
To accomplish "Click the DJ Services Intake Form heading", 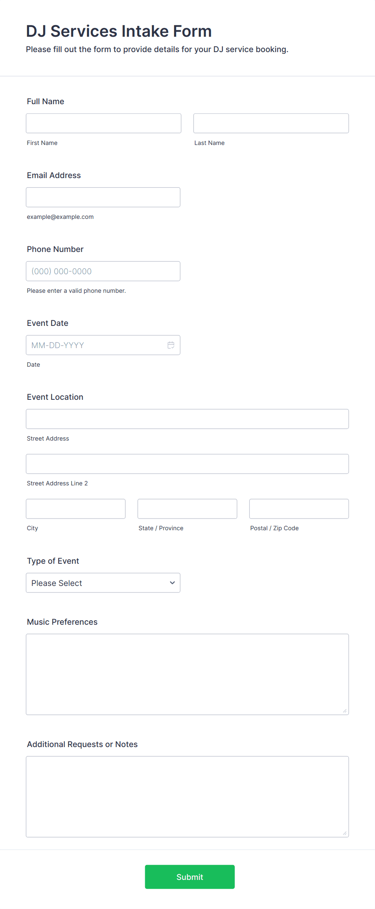I will point(119,31).
